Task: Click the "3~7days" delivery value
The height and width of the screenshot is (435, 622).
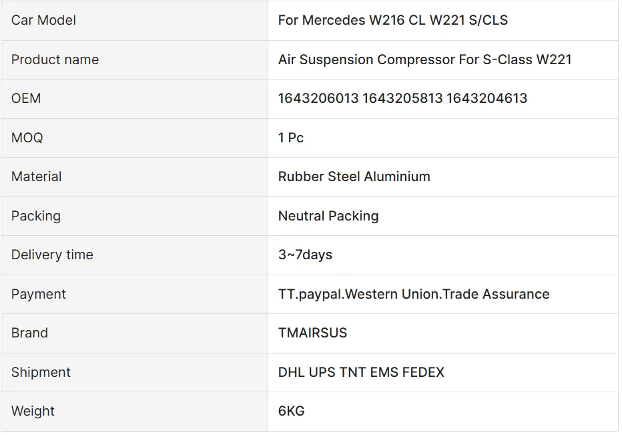Action: pos(305,255)
